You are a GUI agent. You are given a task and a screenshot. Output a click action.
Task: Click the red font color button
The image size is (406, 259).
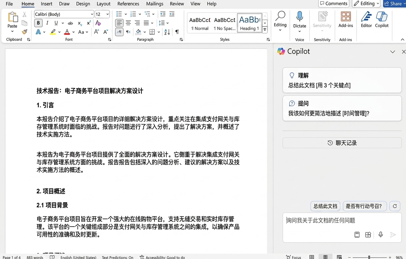[67, 32]
